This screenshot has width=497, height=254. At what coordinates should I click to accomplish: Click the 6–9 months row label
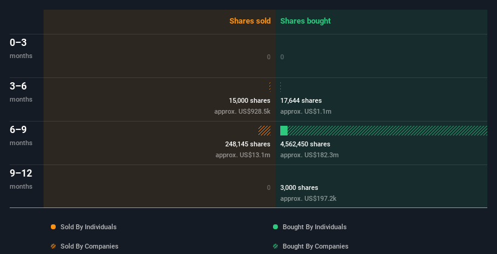[x=21, y=135]
